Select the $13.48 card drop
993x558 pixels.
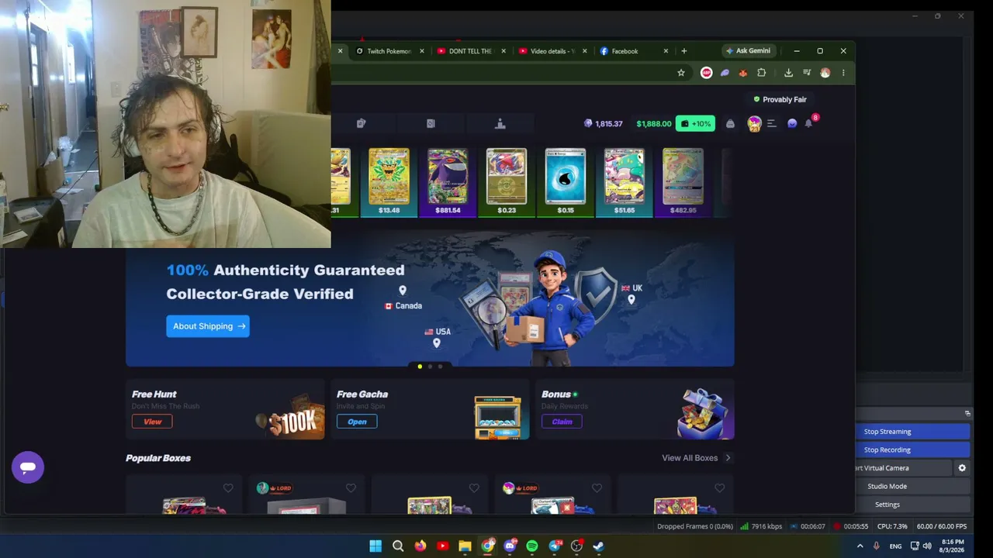tap(389, 183)
